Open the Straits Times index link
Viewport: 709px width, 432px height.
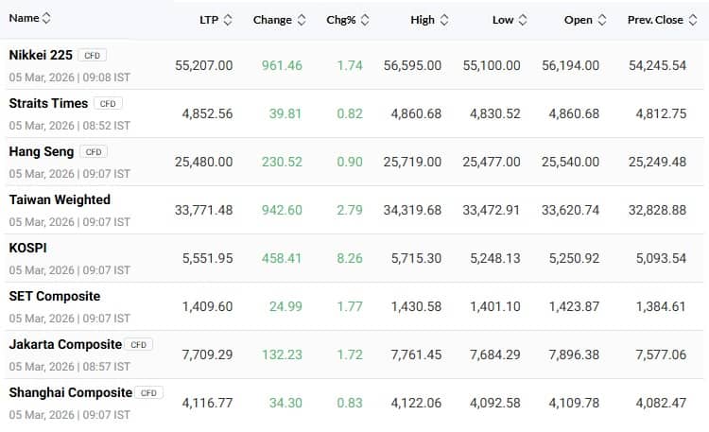coord(48,104)
